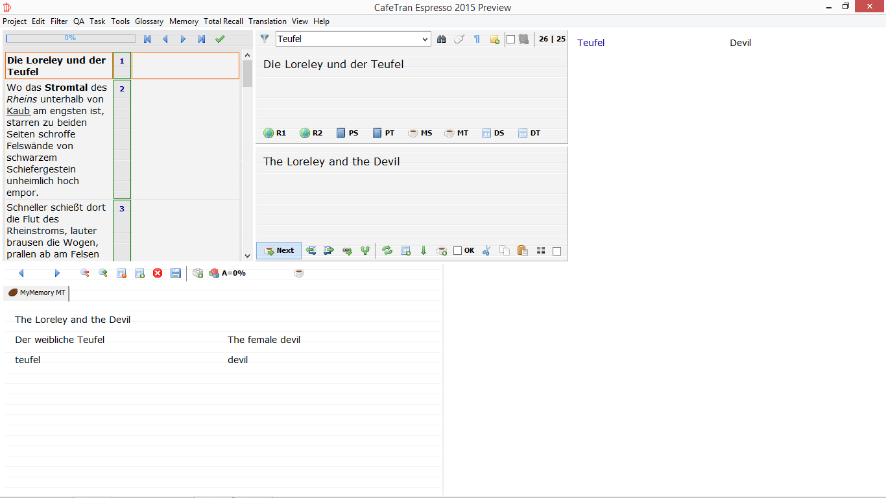Click the green checkmark icon
886x498 pixels.
[x=220, y=39]
